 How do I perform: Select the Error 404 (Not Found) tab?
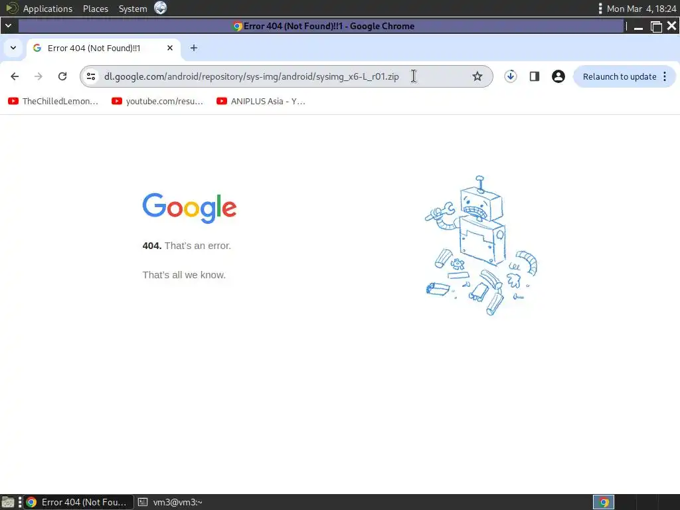(x=104, y=48)
